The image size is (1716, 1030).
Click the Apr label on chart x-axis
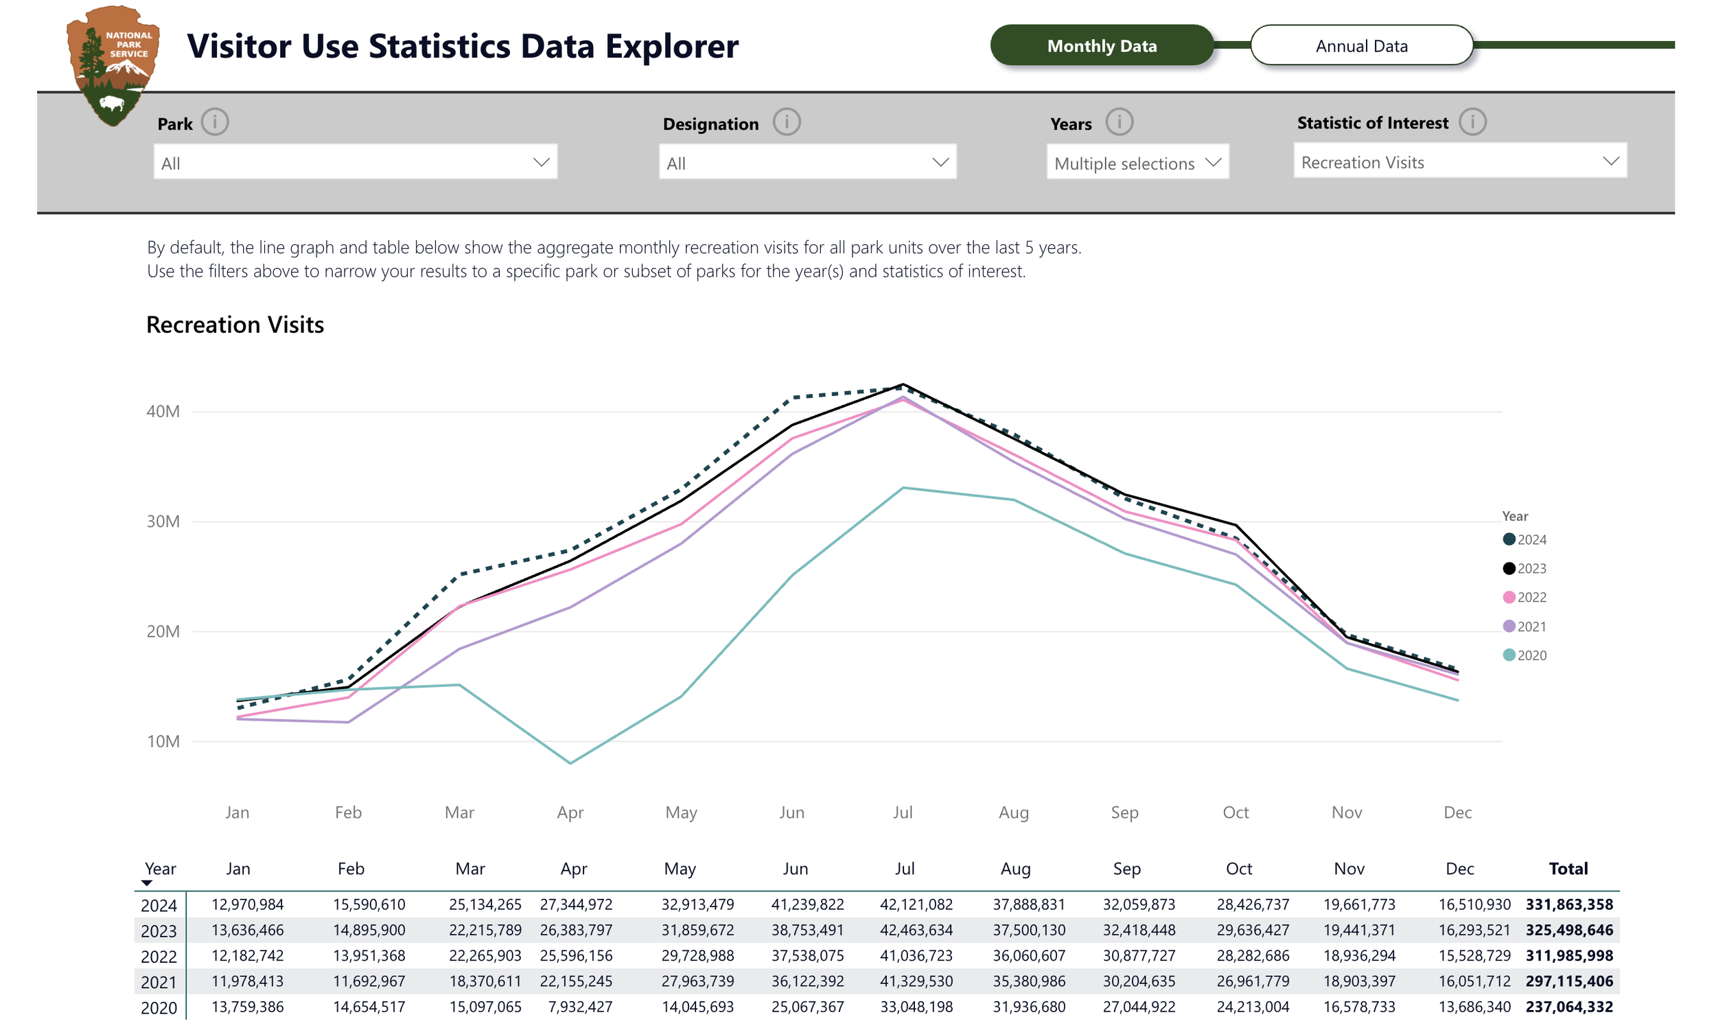(x=570, y=812)
